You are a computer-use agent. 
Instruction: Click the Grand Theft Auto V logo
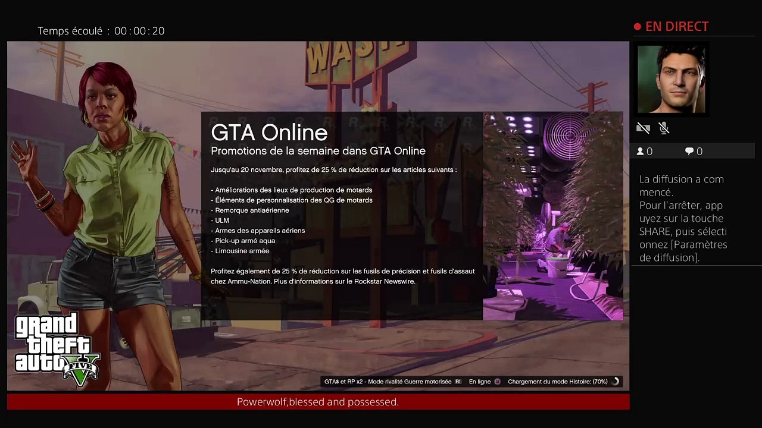57,350
